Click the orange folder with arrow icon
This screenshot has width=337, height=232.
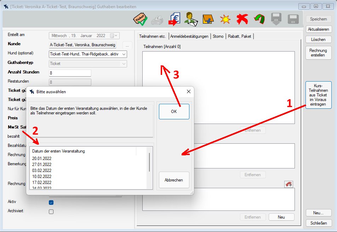tap(208, 19)
